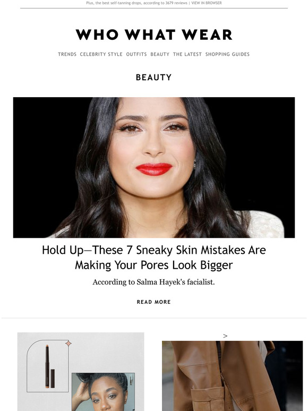
Task: Click the small arrow above jacket photo
Action: [225, 336]
